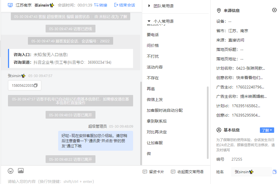Copy the 姓名 field with blue copy icon
The image size is (279, 184).
274,172
